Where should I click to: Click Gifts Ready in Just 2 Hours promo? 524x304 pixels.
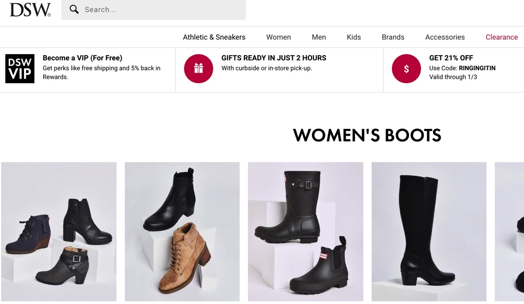click(x=273, y=58)
